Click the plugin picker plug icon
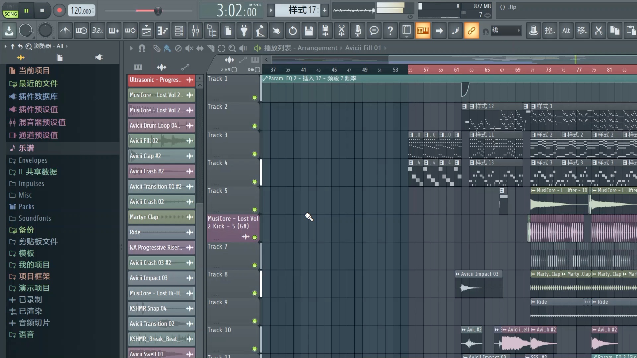 [244, 31]
